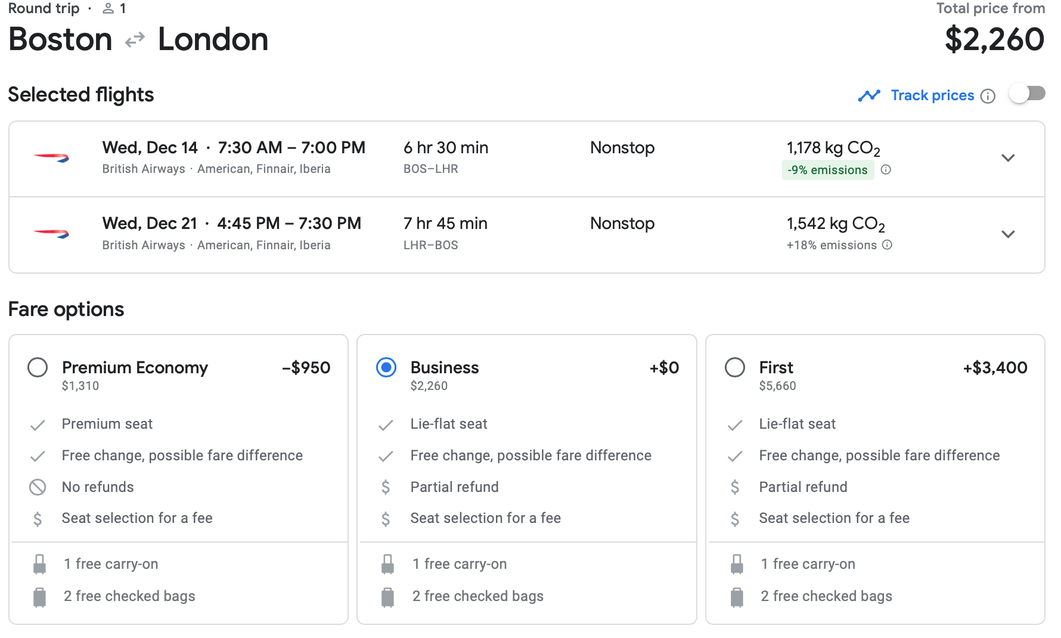The width and height of the screenshot is (1061, 638).
Task: Select the Business fare radio button
Action: coord(386,367)
